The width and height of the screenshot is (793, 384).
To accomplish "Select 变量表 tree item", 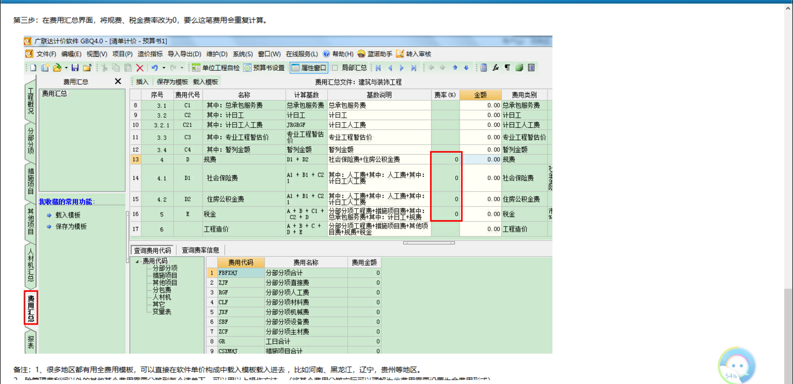I will tap(161, 311).
